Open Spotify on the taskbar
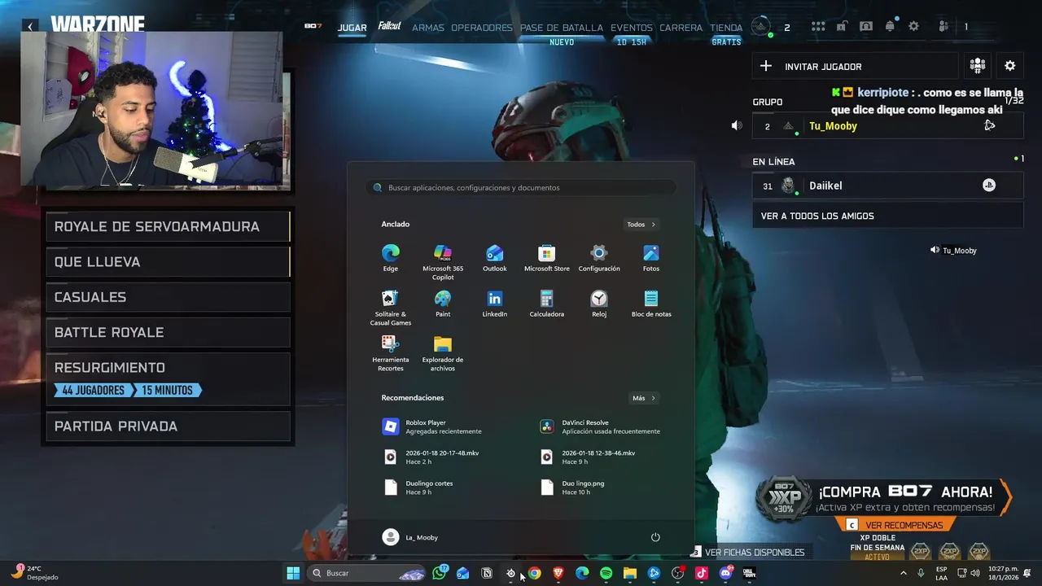Image resolution: width=1042 pixels, height=586 pixels. (606, 573)
